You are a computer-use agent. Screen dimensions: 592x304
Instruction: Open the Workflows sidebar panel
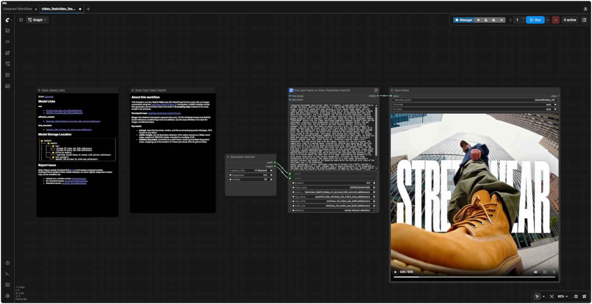coord(7,64)
